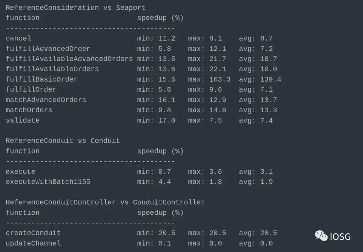Select the execute function name
The height and width of the screenshot is (252, 363).
coord(21,171)
